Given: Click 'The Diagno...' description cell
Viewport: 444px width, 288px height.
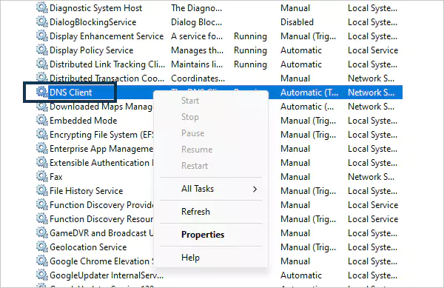Looking at the screenshot, I should (197, 8).
